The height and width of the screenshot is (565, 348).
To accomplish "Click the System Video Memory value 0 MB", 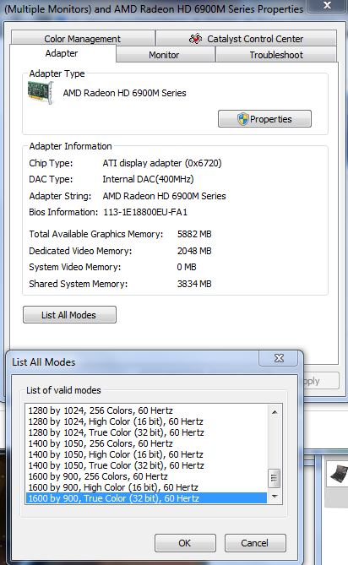I will (x=187, y=267).
